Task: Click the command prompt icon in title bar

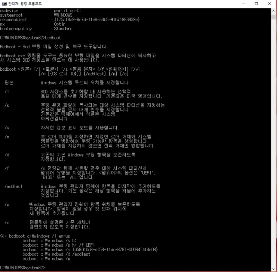Action: pyautogui.click(x=4, y=4)
